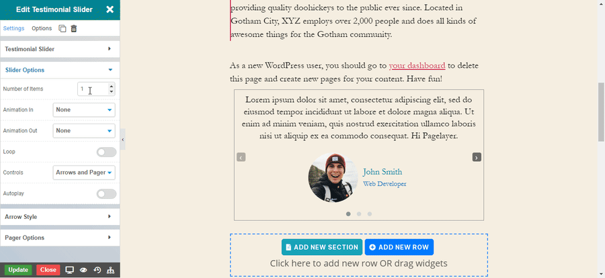605x278 pixels.
Task: Open the desktop device view icon
Action: coord(69,270)
